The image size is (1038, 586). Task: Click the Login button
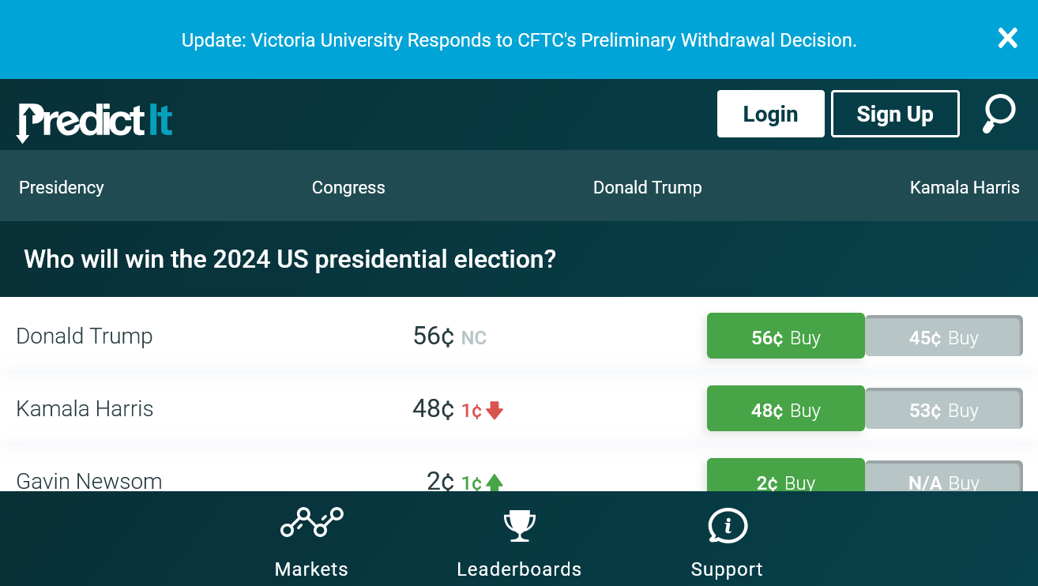pyautogui.click(x=771, y=114)
